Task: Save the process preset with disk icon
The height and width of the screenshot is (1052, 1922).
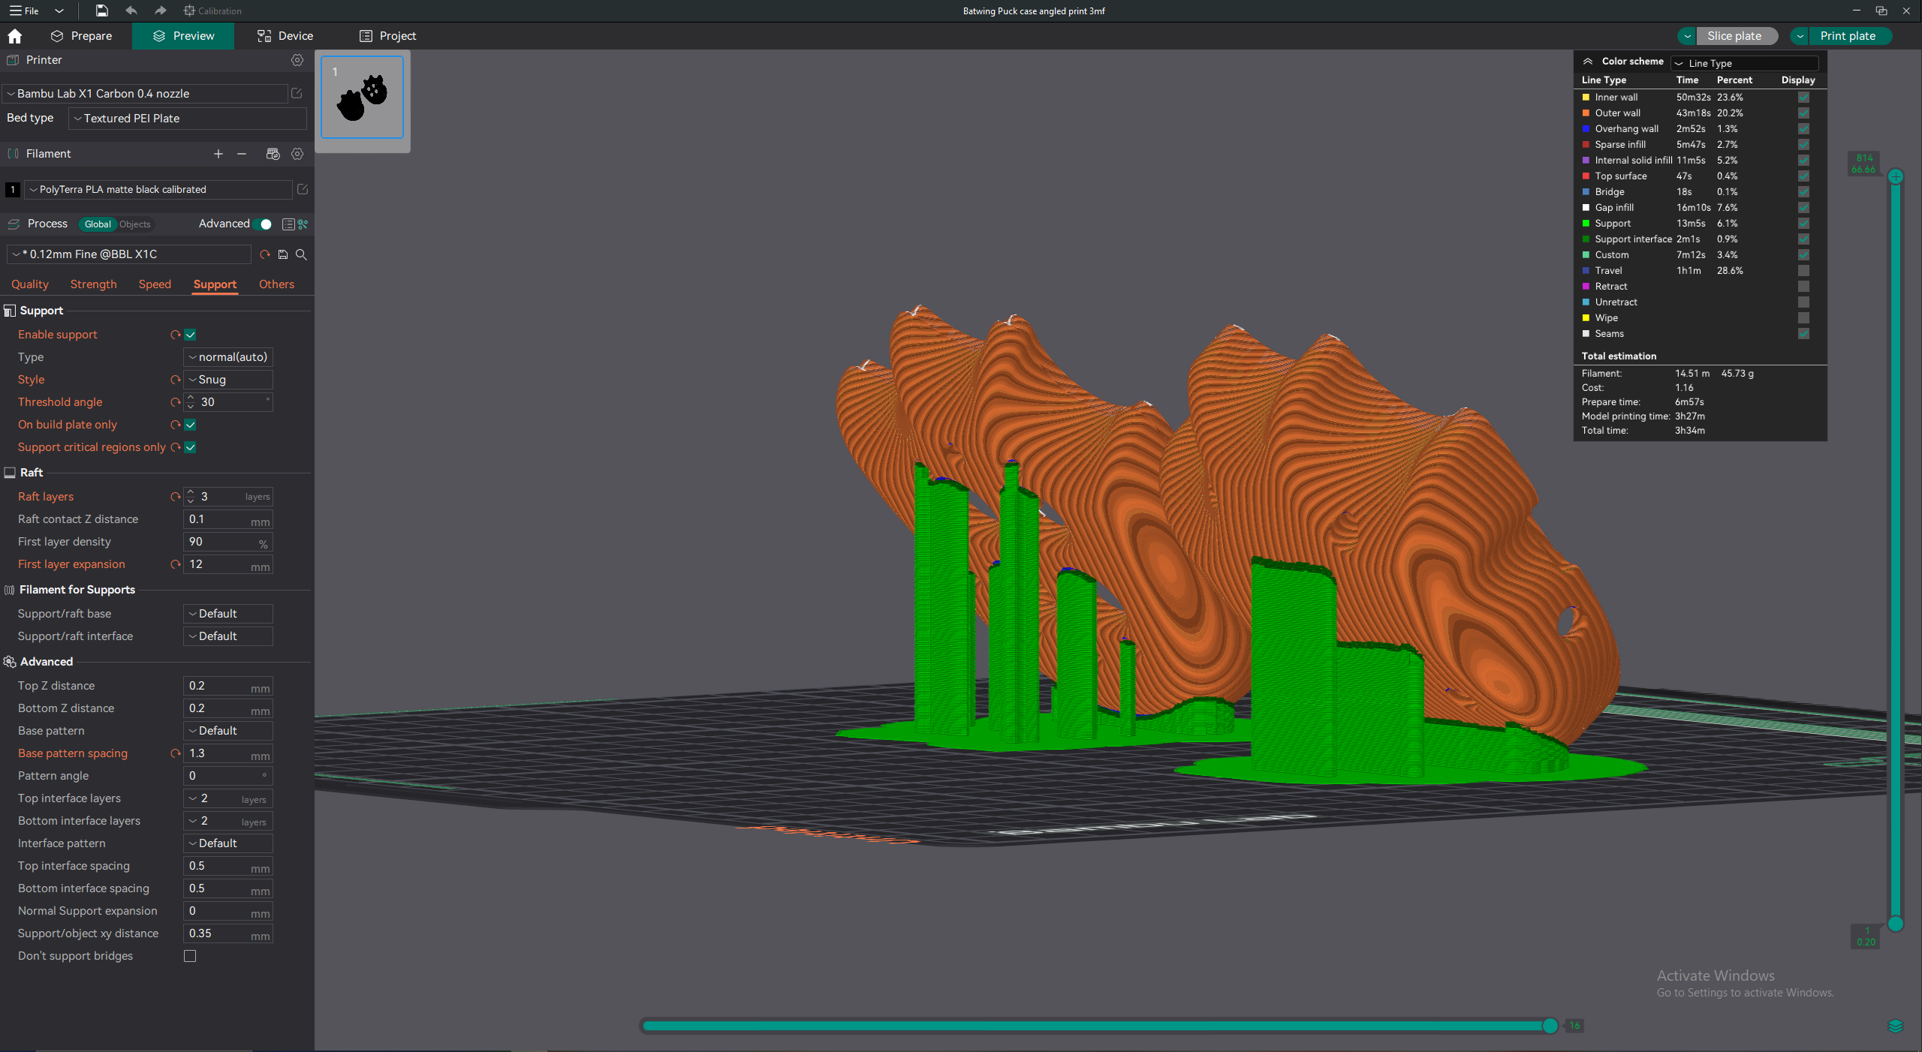Action: coord(283,254)
